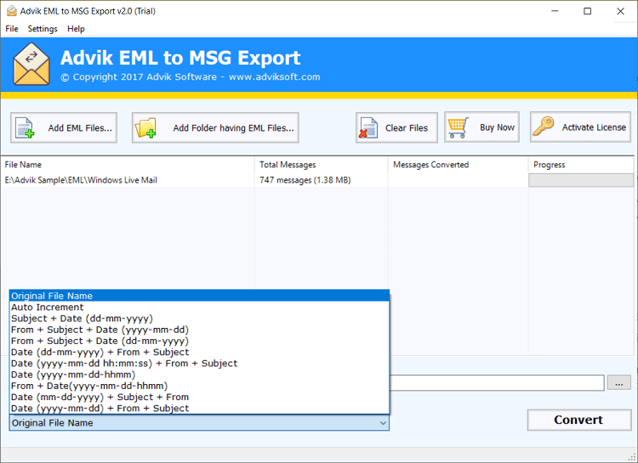Choose Date (mm-dd-yyyy) + Subject + From

pos(199,397)
